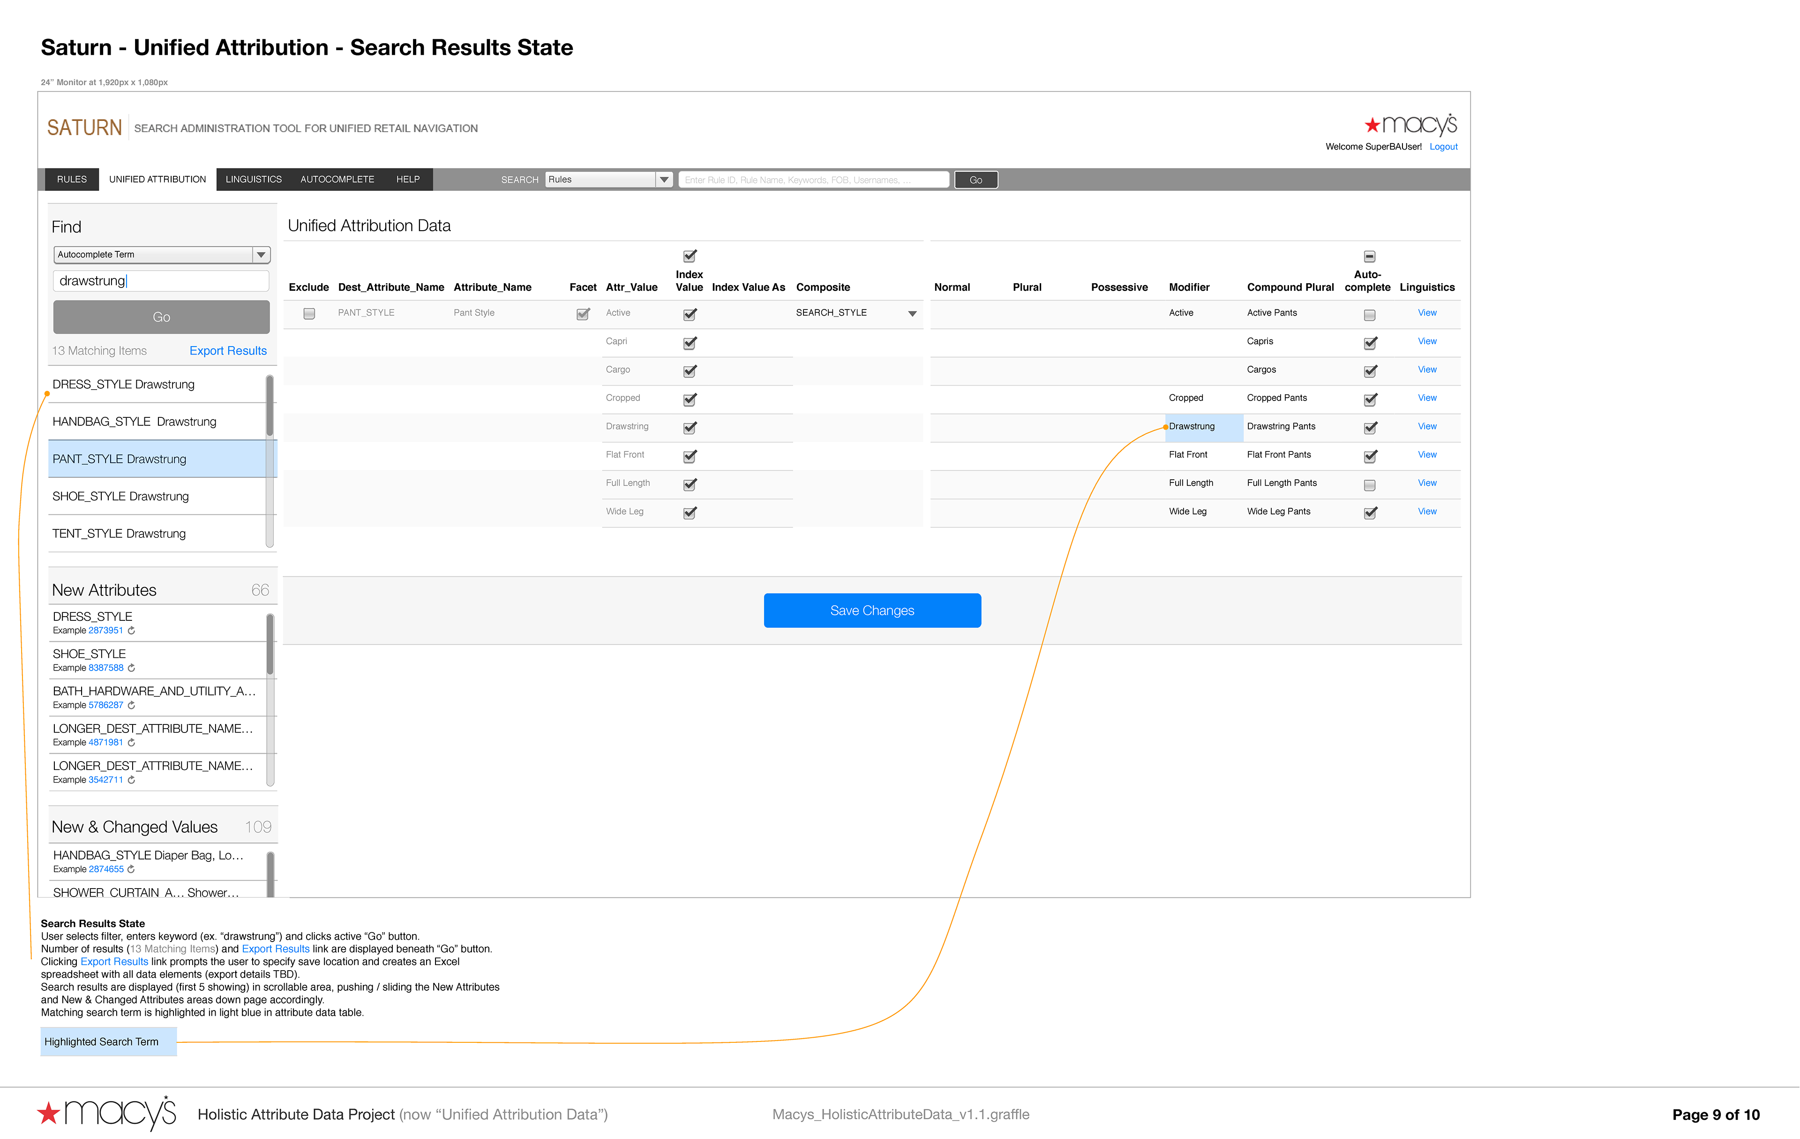Viewport: 1800px width, 1139px height.
Task: Refresh the DRESS_STYLE example 2873951
Action: [132, 630]
